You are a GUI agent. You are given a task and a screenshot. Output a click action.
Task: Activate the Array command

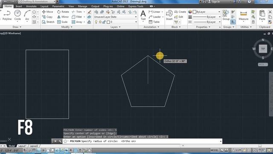tap(77, 22)
